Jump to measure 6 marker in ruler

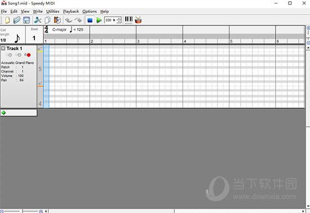[277, 41]
